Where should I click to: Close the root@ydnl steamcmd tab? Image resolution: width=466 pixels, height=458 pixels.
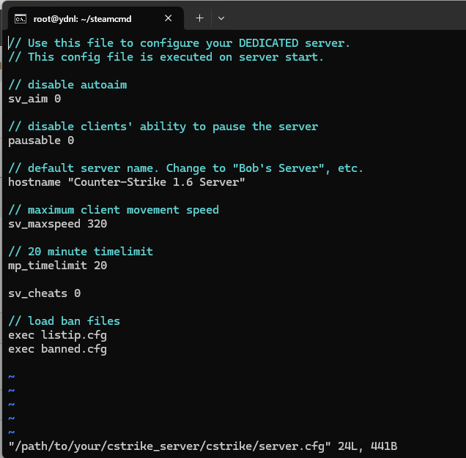pos(169,18)
